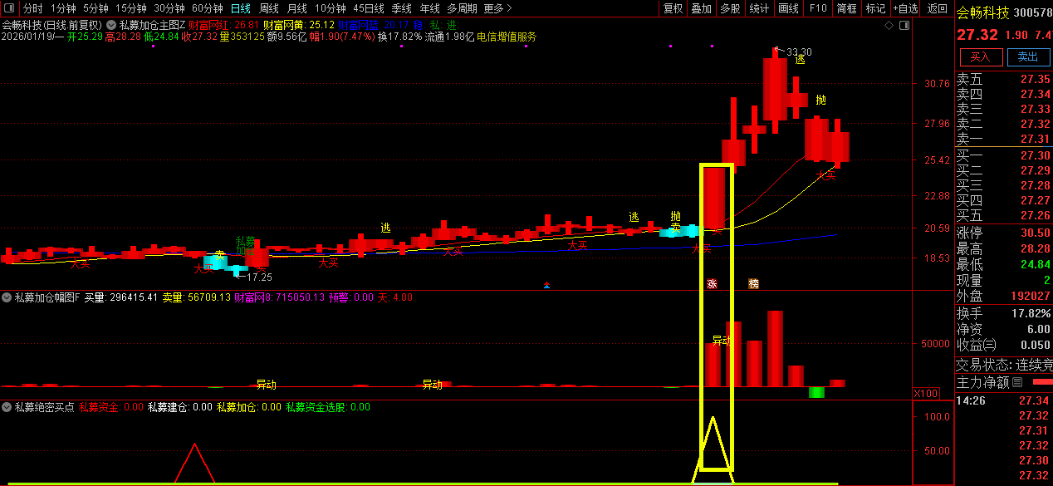This screenshot has width=1053, height=486.
Task: Switch to 周线 weekly period
Action: point(269,8)
